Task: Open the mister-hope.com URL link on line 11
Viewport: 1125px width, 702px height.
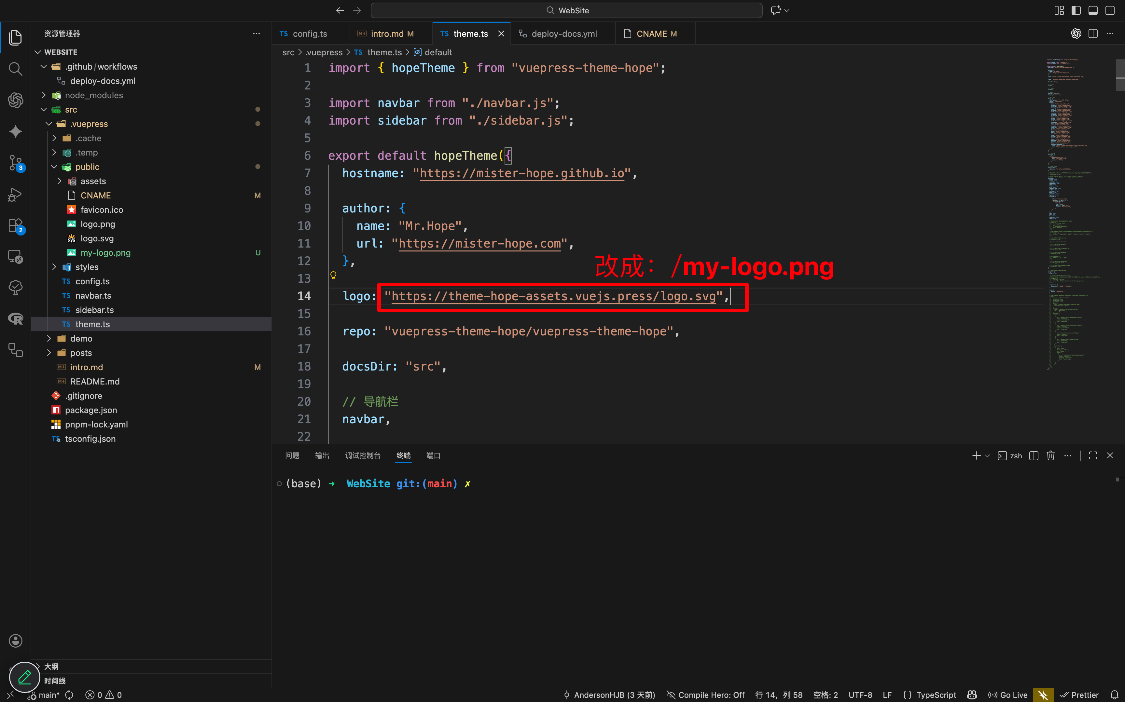Action: pyautogui.click(x=480, y=243)
